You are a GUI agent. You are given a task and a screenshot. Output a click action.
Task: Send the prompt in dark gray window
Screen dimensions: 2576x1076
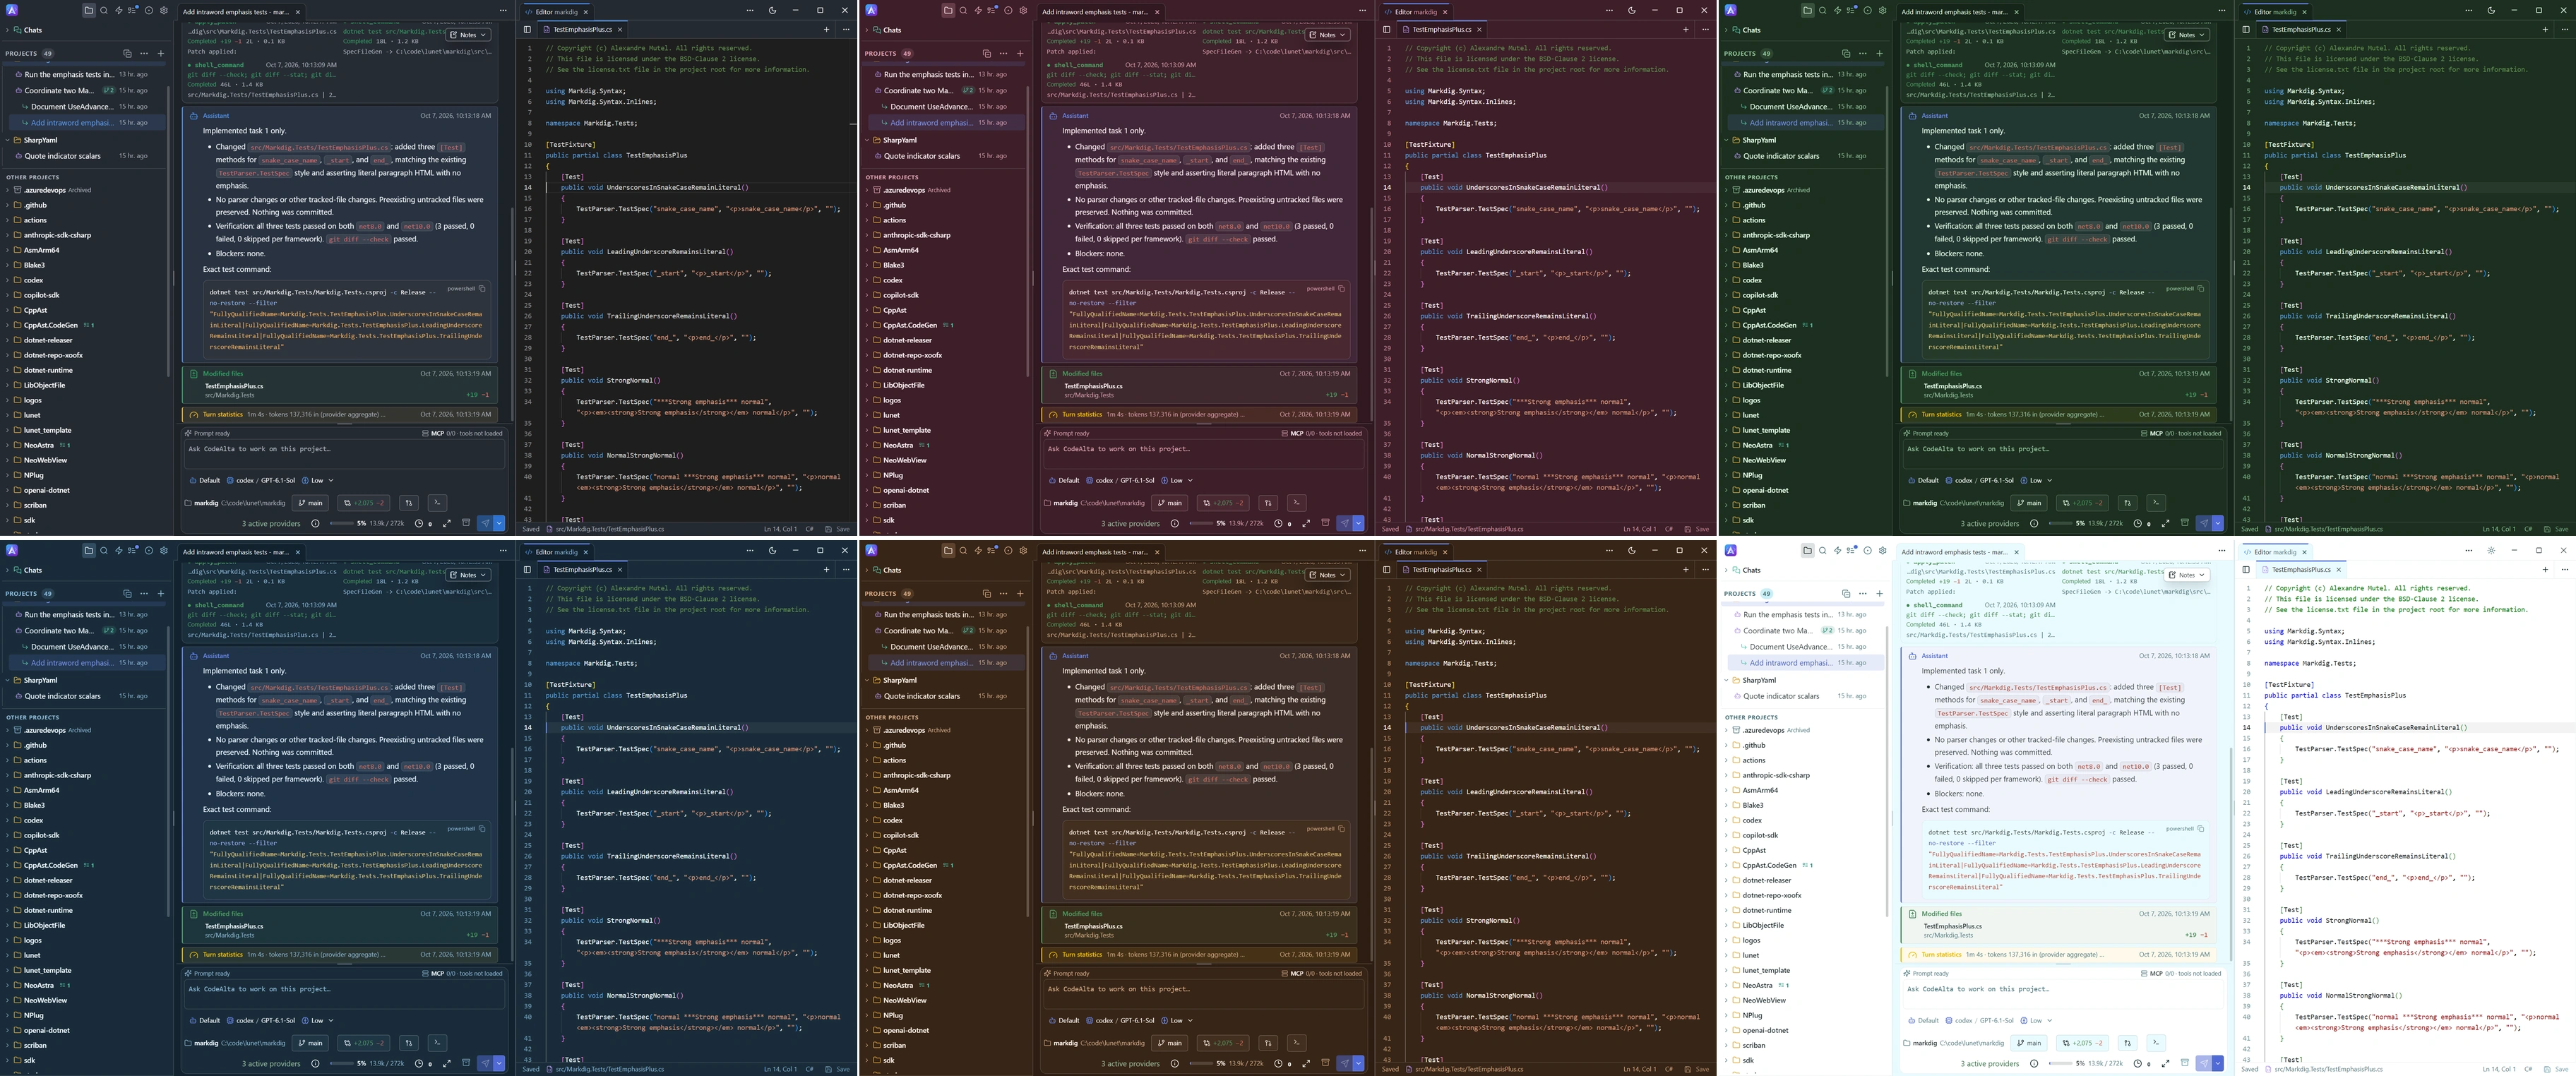485,523
